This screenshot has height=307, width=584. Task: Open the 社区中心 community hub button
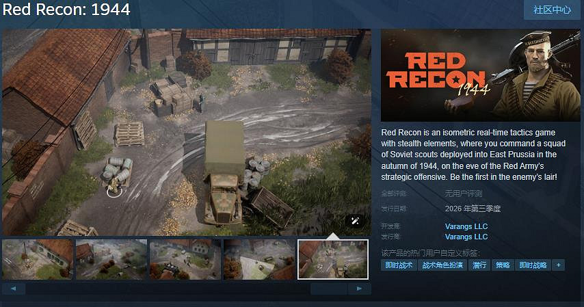tap(553, 10)
